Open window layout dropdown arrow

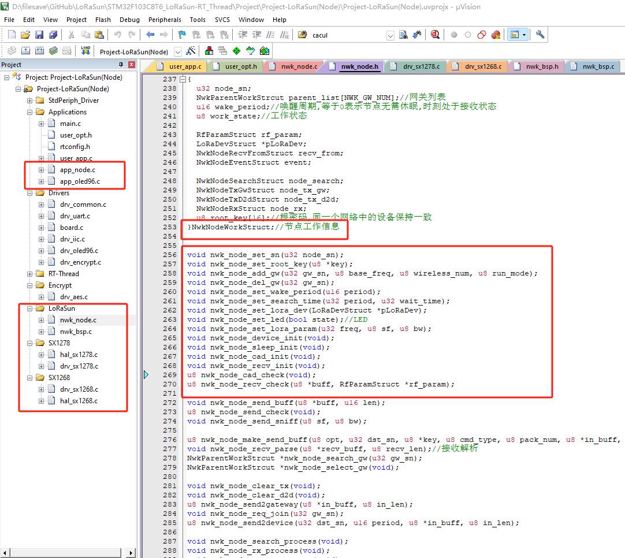coord(524,35)
